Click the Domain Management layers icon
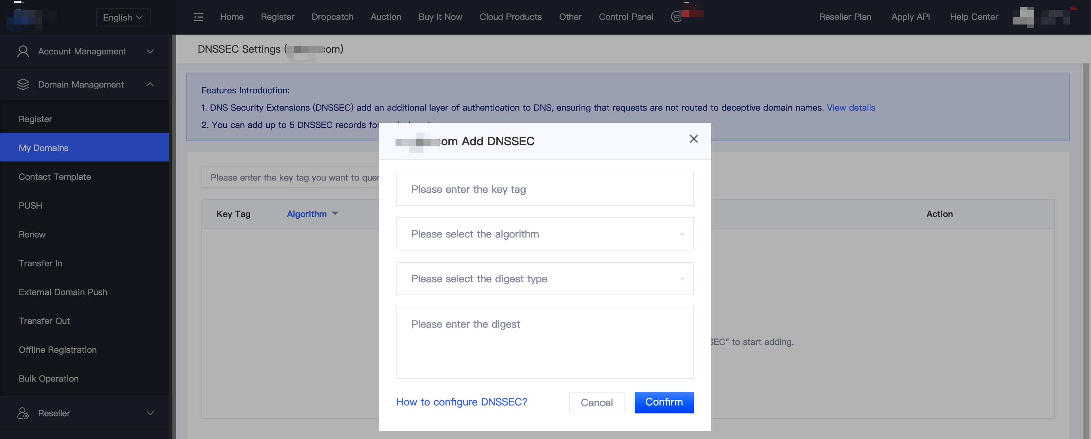This screenshot has width=1091, height=439. [23, 85]
